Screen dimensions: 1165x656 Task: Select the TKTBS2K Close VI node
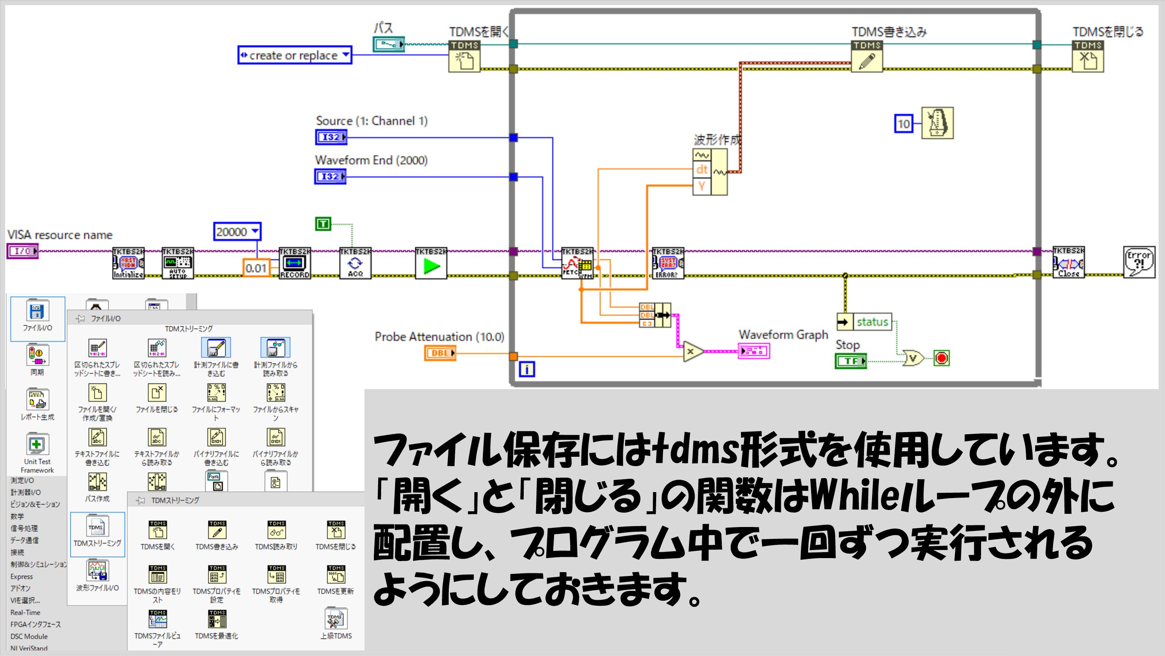(1069, 262)
